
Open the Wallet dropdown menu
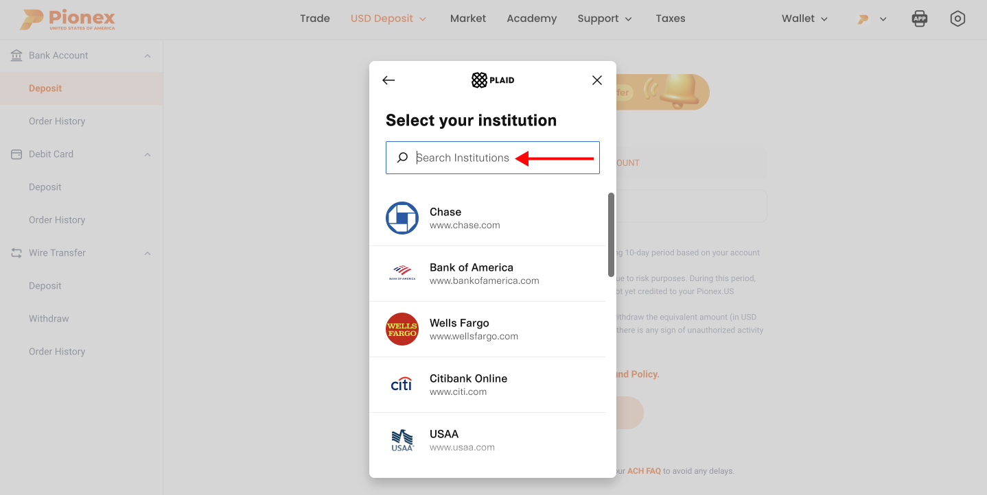click(804, 19)
